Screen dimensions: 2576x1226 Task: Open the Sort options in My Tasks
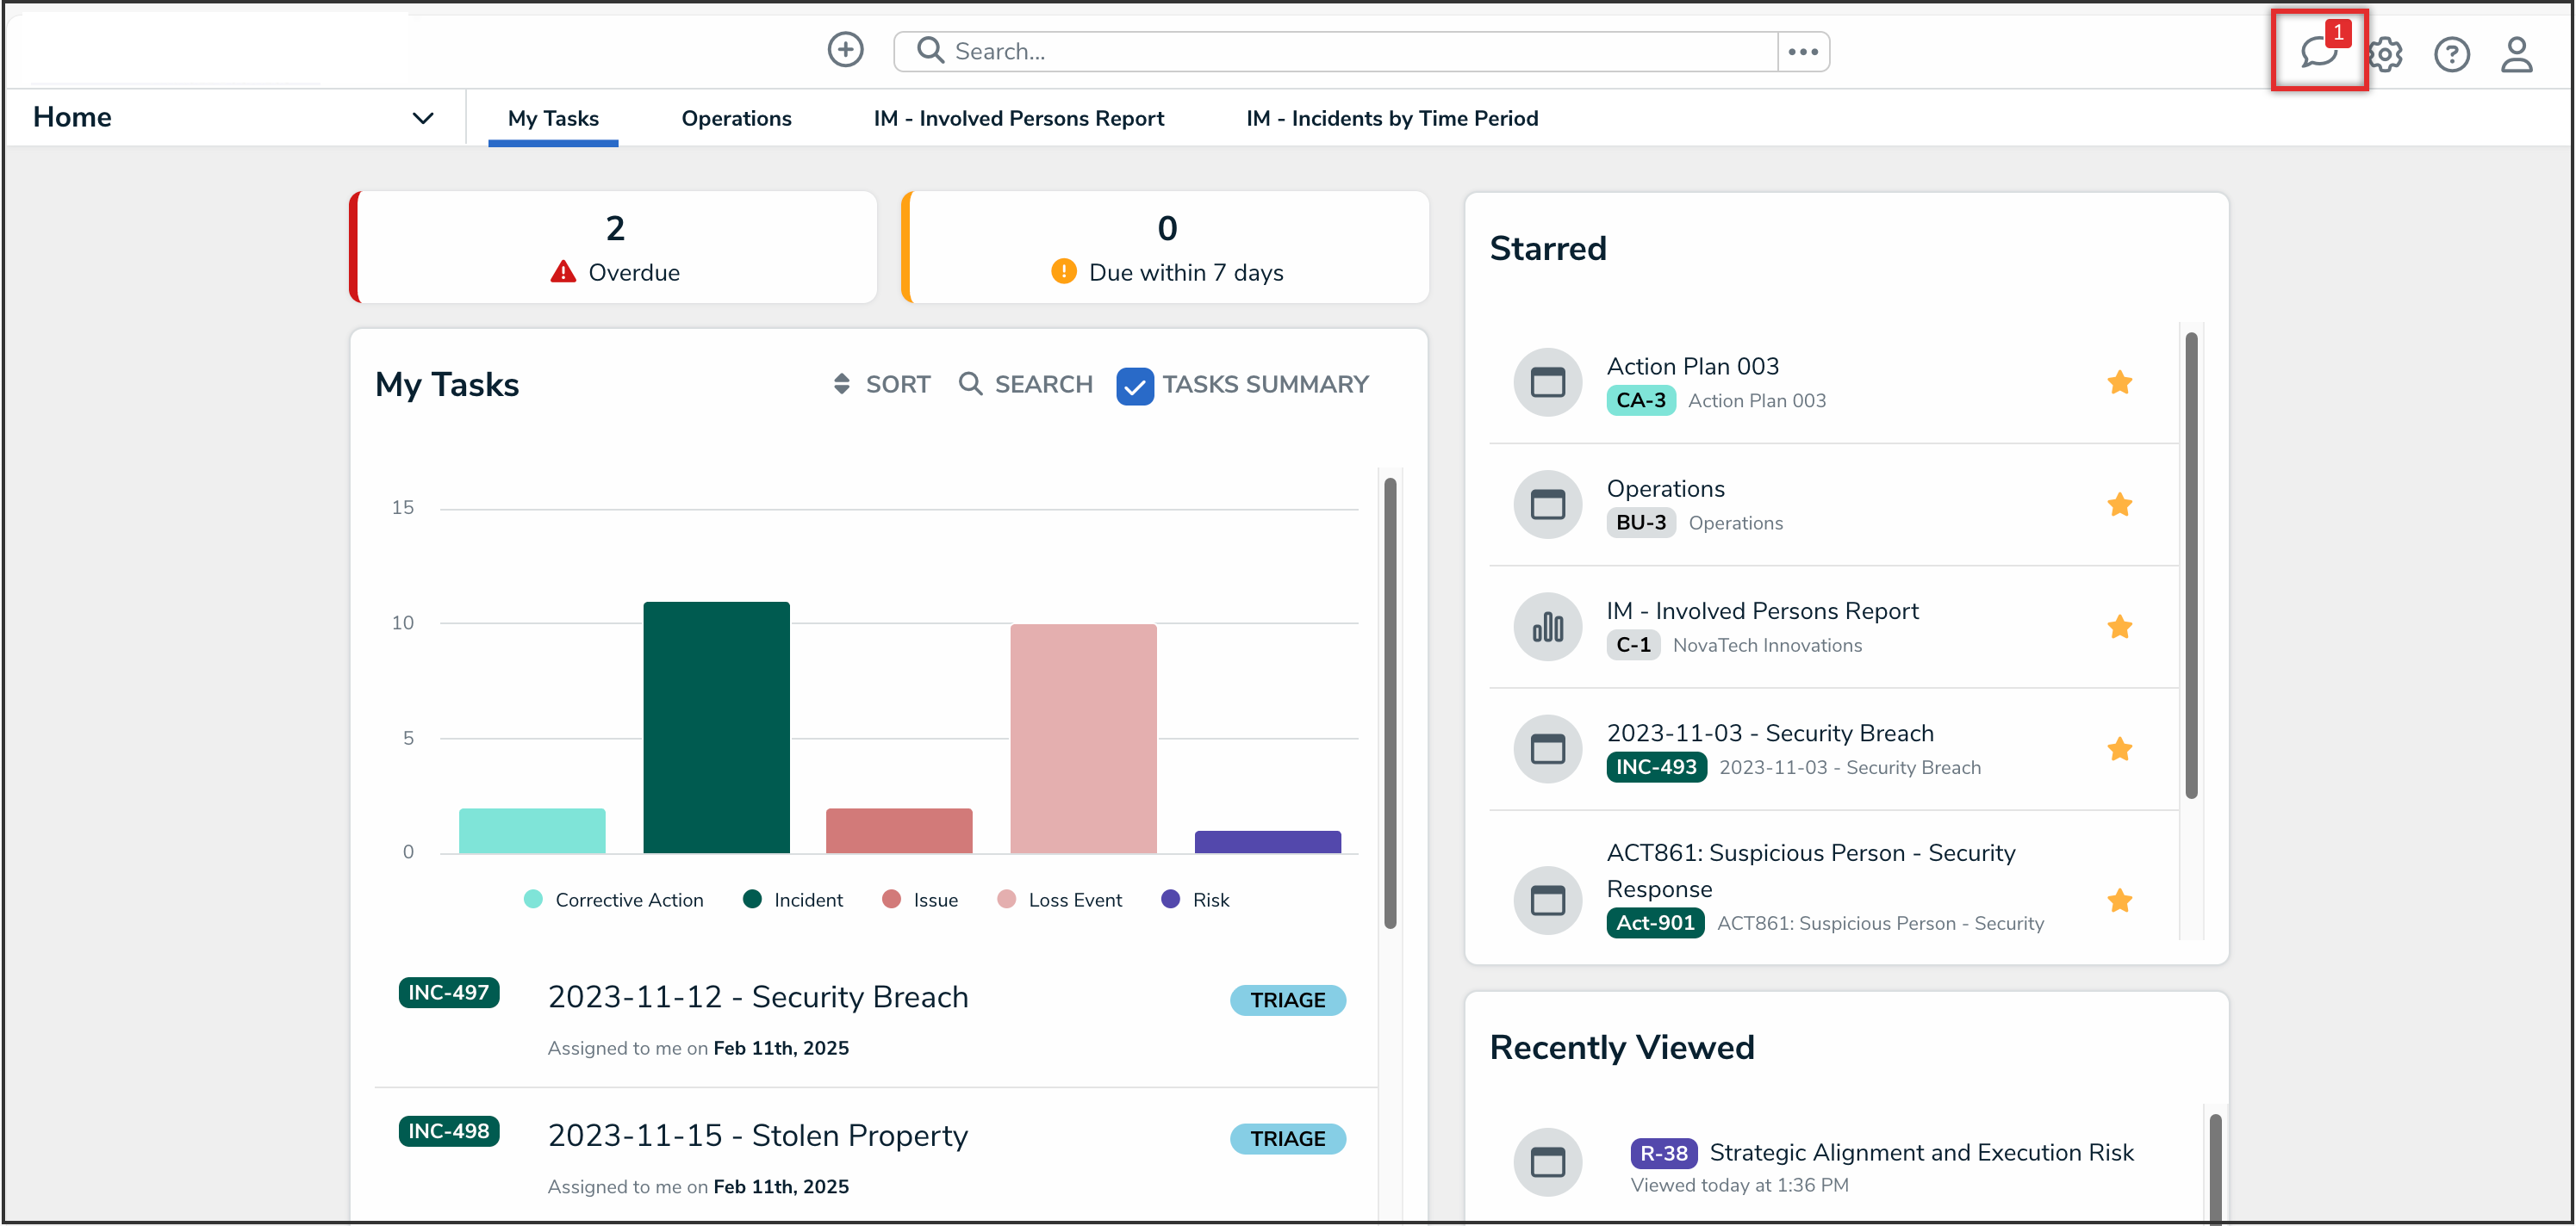[x=881, y=385]
